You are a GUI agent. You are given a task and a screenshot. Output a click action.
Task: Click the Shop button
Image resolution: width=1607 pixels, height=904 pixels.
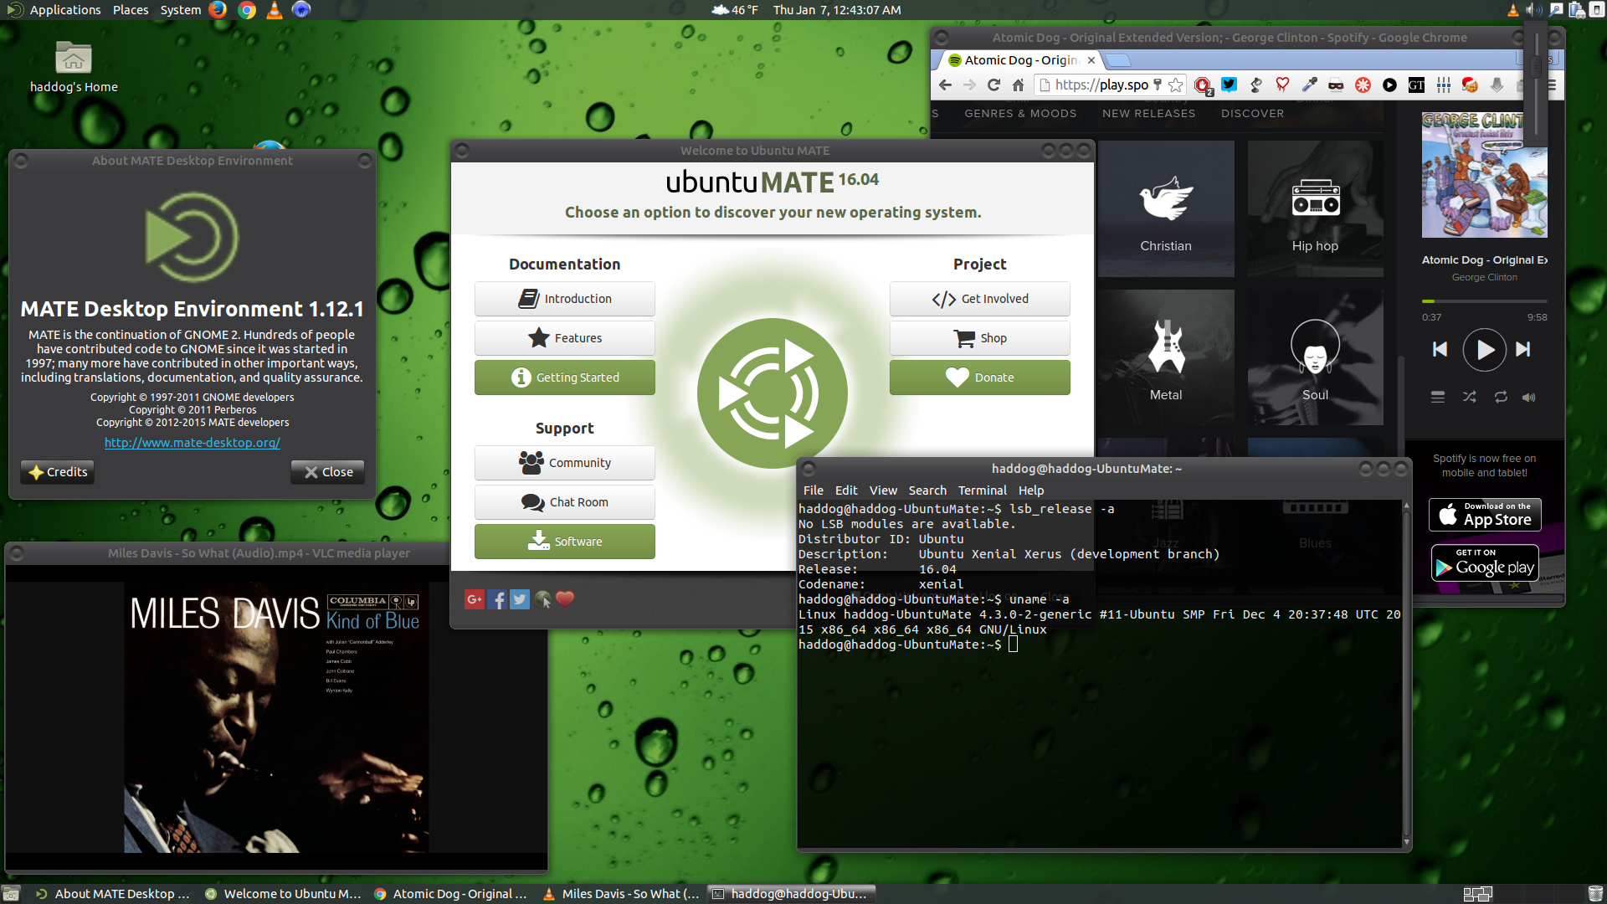point(980,338)
